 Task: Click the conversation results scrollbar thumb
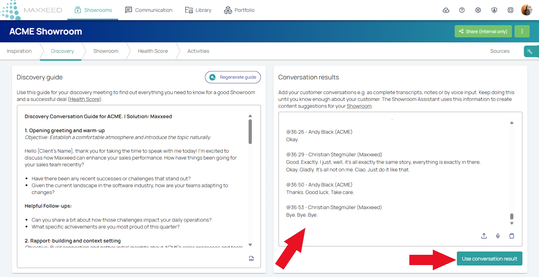pos(512,216)
